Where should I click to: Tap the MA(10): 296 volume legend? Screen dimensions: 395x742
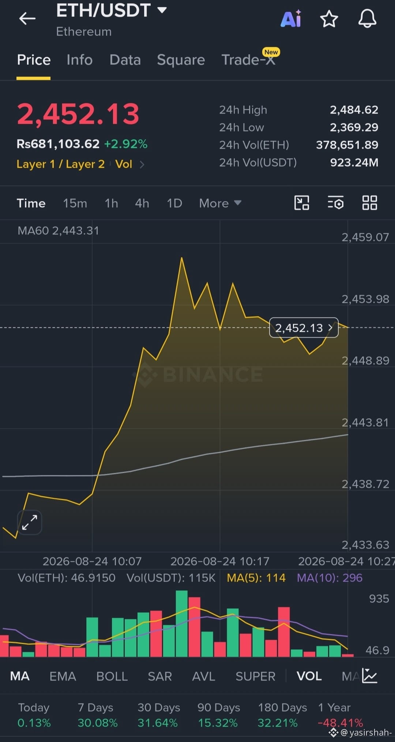coord(330,578)
